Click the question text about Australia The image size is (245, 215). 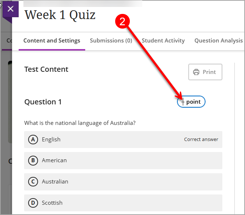pos(80,123)
